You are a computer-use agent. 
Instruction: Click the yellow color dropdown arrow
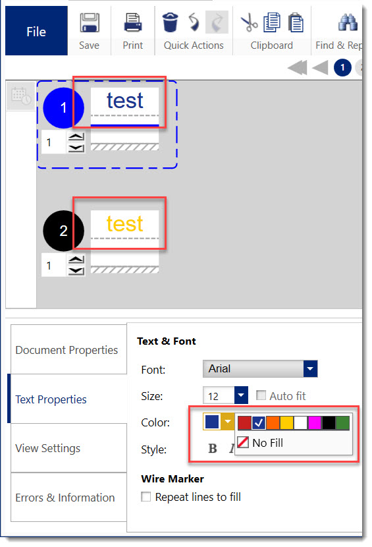point(228,421)
